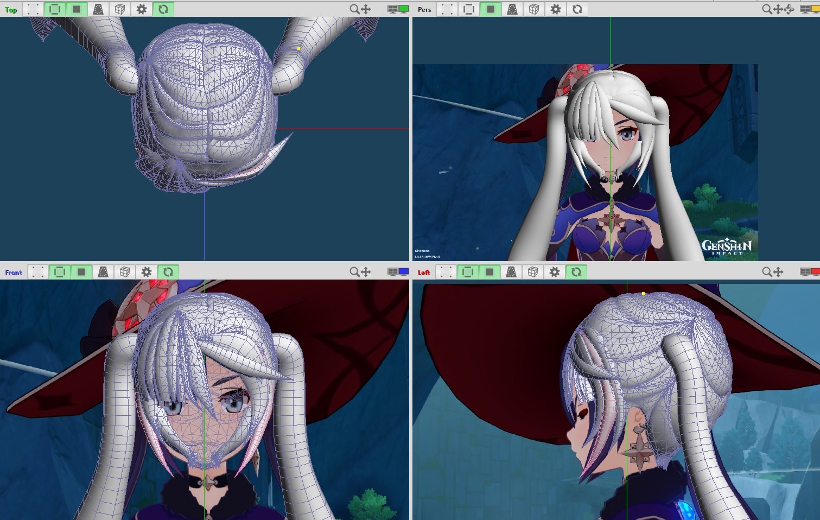
Task: Open Front viewport gear settings
Action: click(x=147, y=272)
